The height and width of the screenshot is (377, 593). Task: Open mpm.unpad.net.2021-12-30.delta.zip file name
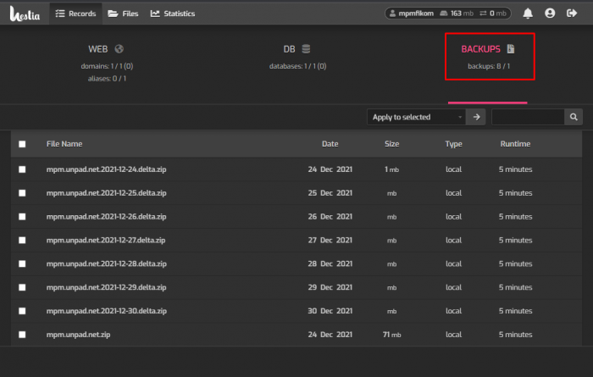pyautogui.click(x=106, y=311)
